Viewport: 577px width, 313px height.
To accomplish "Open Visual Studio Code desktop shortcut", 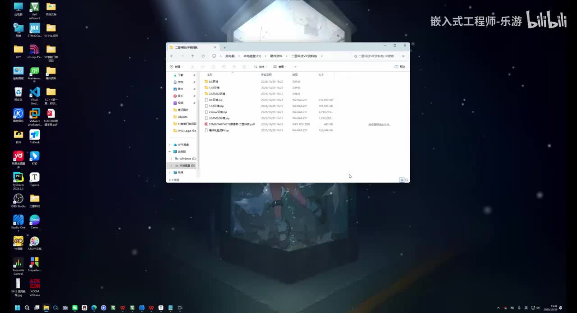I will (35, 95).
